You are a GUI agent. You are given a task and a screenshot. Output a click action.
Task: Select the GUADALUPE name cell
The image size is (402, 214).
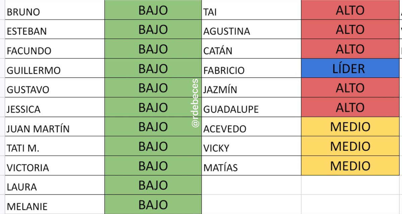pyautogui.click(x=251, y=107)
